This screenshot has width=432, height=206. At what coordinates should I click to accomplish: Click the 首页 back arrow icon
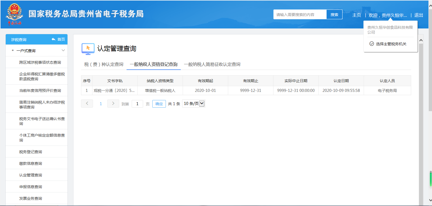point(53,40)
